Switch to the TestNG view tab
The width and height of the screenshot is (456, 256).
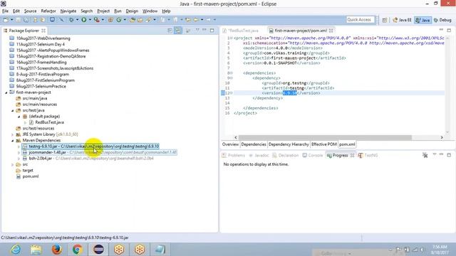click(368, 155)
